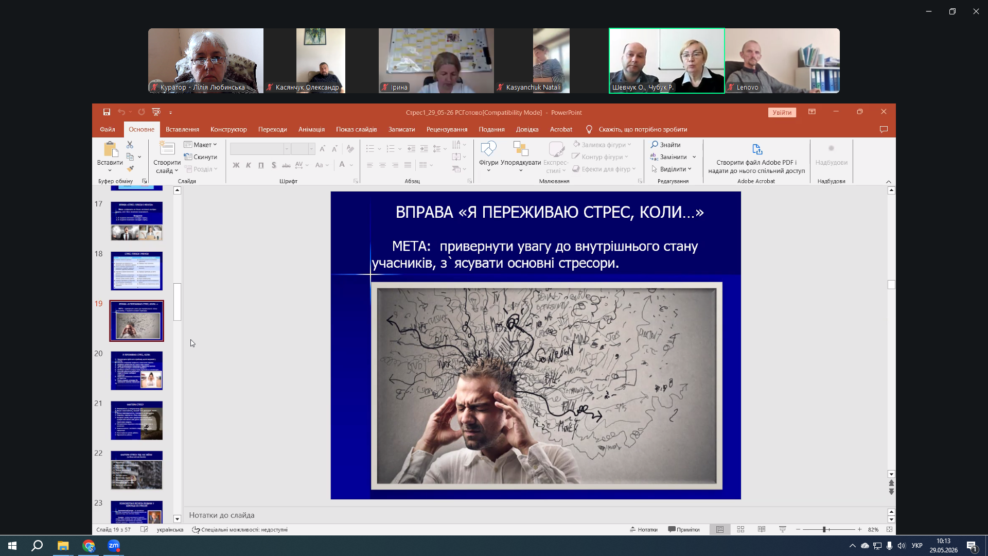This screenshot has height=556, width=988.
Task: Click the 82% zoom level
Action: (x=873, y=529)
